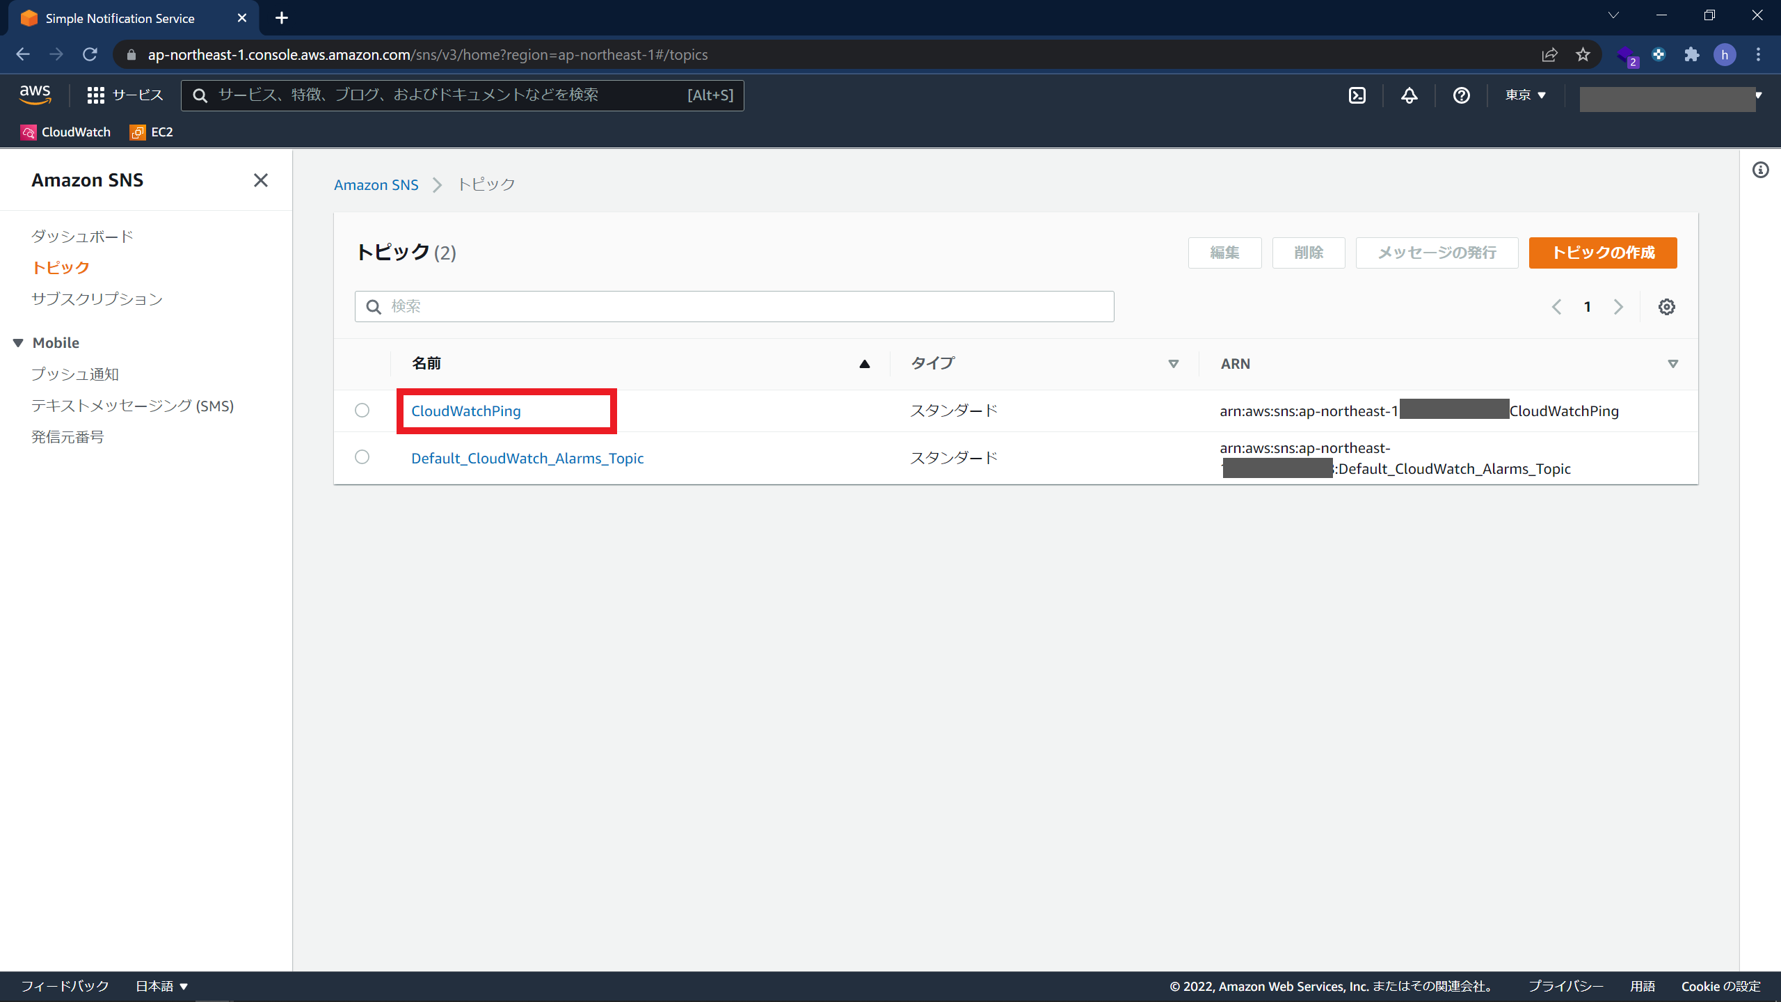Click the ARN column header text
Screen dimensions: 1781x1002
pos(1236,364)
